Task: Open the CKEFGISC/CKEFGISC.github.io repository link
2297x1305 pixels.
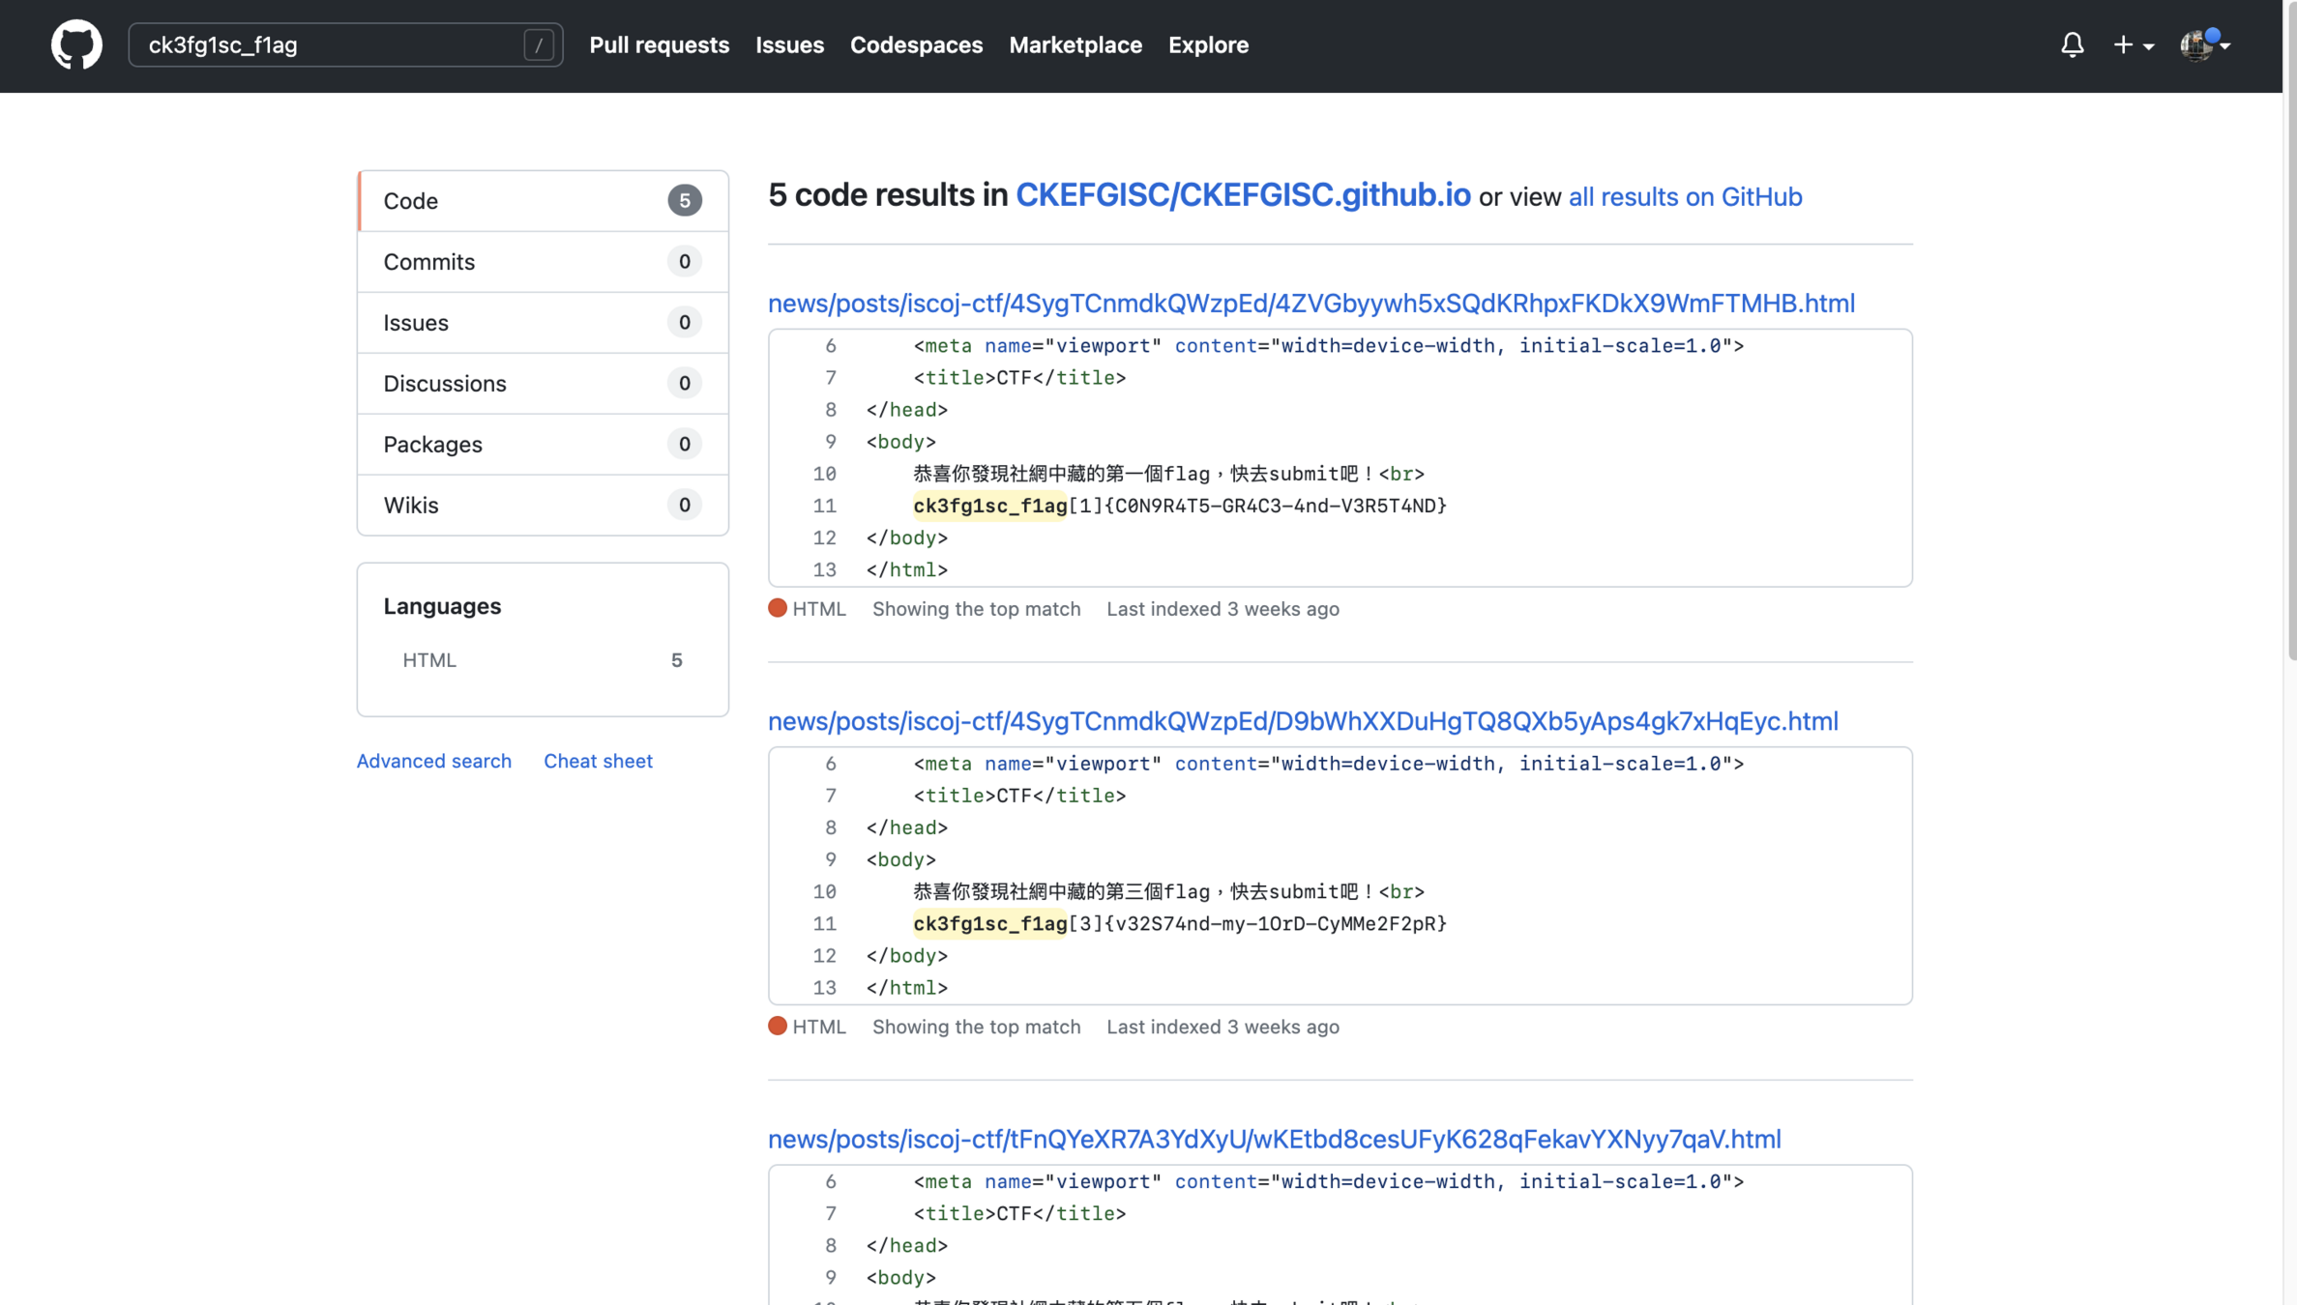Action: click(1243, 195)
